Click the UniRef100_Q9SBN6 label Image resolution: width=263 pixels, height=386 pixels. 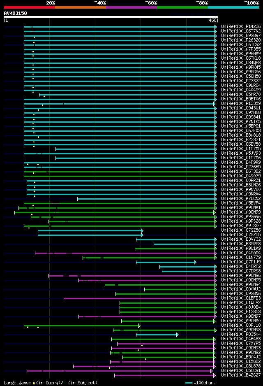(x=241, y=294)
